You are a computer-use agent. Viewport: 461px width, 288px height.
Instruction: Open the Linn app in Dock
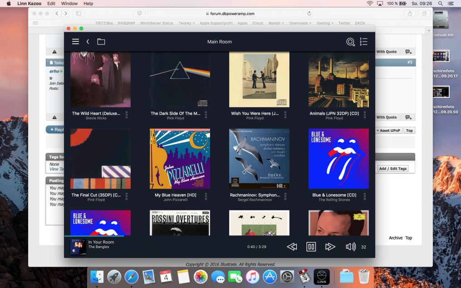click(322, 276)
